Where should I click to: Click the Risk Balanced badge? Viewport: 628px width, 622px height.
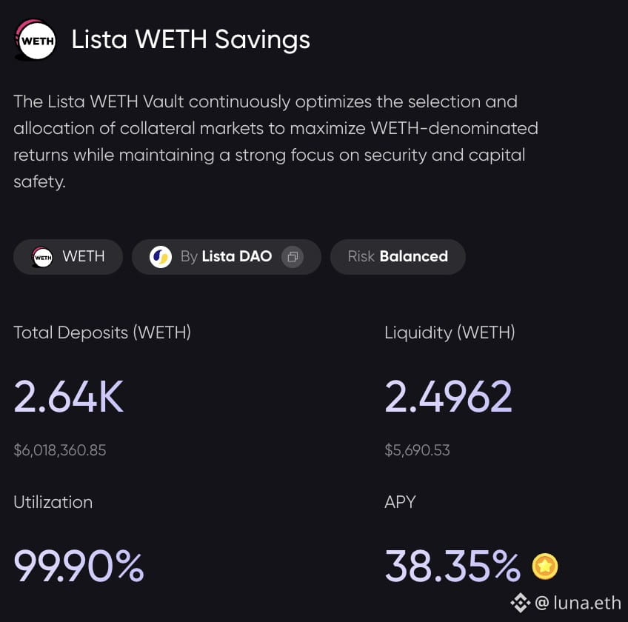(x=398, y=257)
